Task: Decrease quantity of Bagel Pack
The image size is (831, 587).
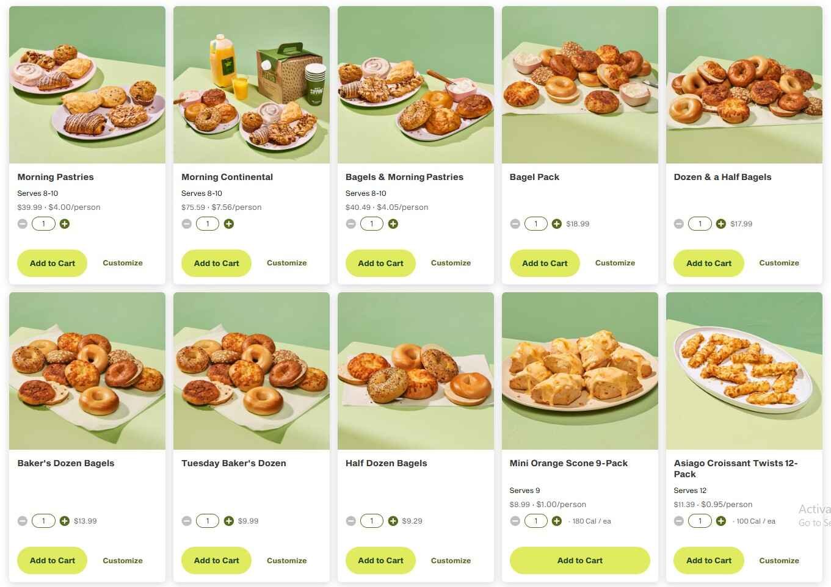Action: [515, 223]
